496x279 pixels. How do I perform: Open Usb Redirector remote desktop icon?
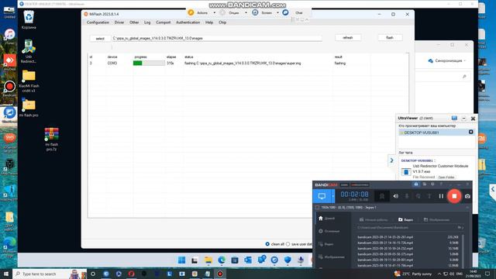coord(29,51)
